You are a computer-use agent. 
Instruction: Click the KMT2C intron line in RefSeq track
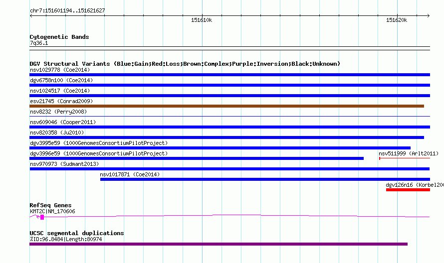pyautogui.click(x=237, y=216)
